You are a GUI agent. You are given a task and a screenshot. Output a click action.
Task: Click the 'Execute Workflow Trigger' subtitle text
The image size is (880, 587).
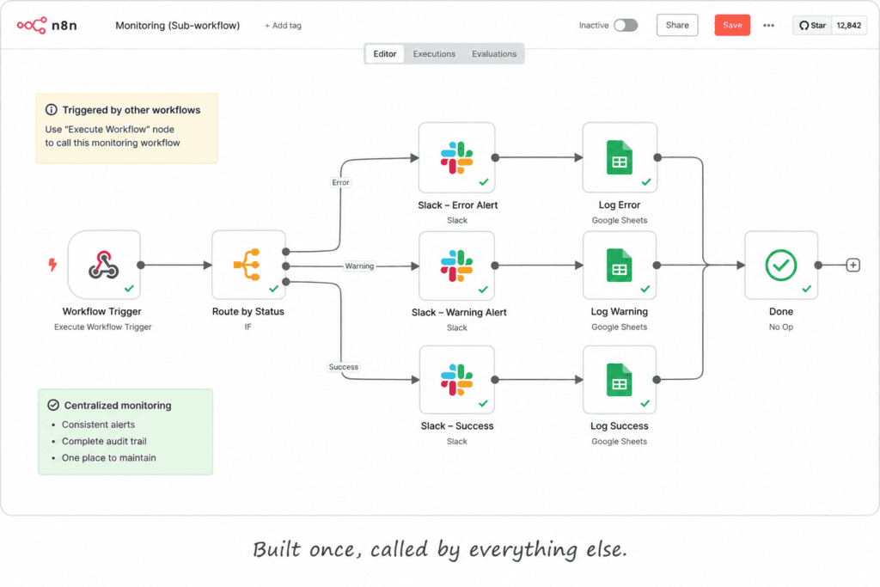tap(103, 327)
